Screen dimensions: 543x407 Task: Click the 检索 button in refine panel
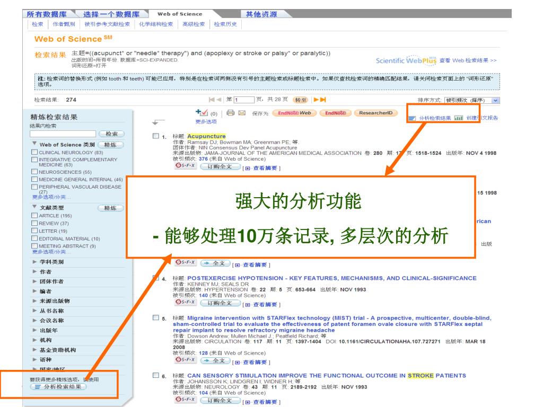click(111, 134)
